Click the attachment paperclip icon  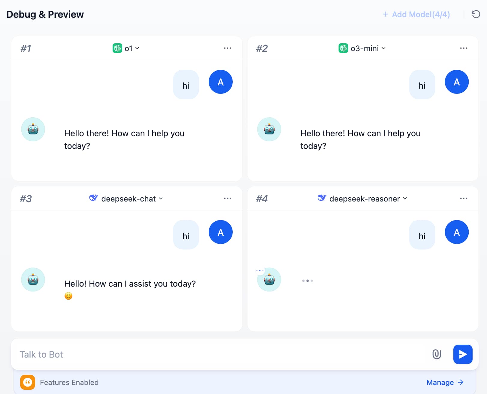coord(437,354)
